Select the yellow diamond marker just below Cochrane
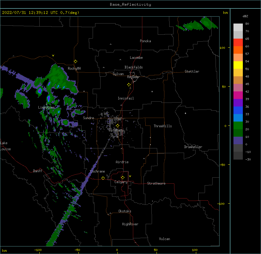The width and height of the screenshot is (261, 254). tap(103, 178)
